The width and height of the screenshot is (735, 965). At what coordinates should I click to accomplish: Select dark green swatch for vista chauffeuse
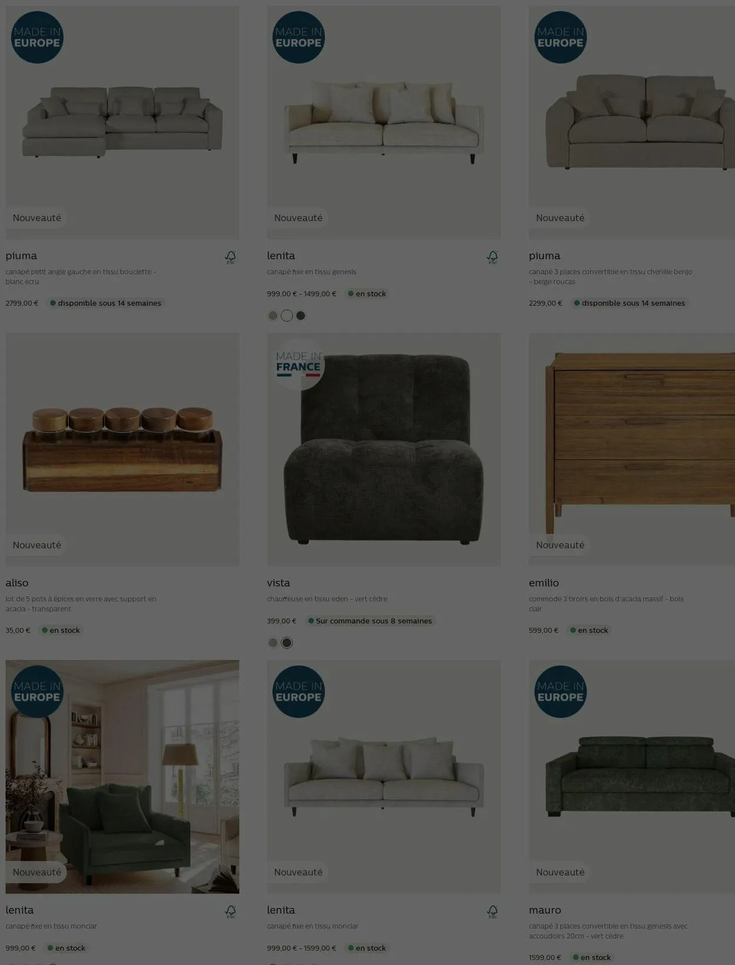286,643
